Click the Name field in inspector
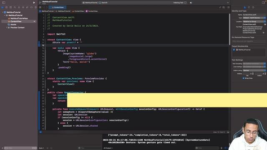This screenshot has width=267, height=150. (254, 15)
